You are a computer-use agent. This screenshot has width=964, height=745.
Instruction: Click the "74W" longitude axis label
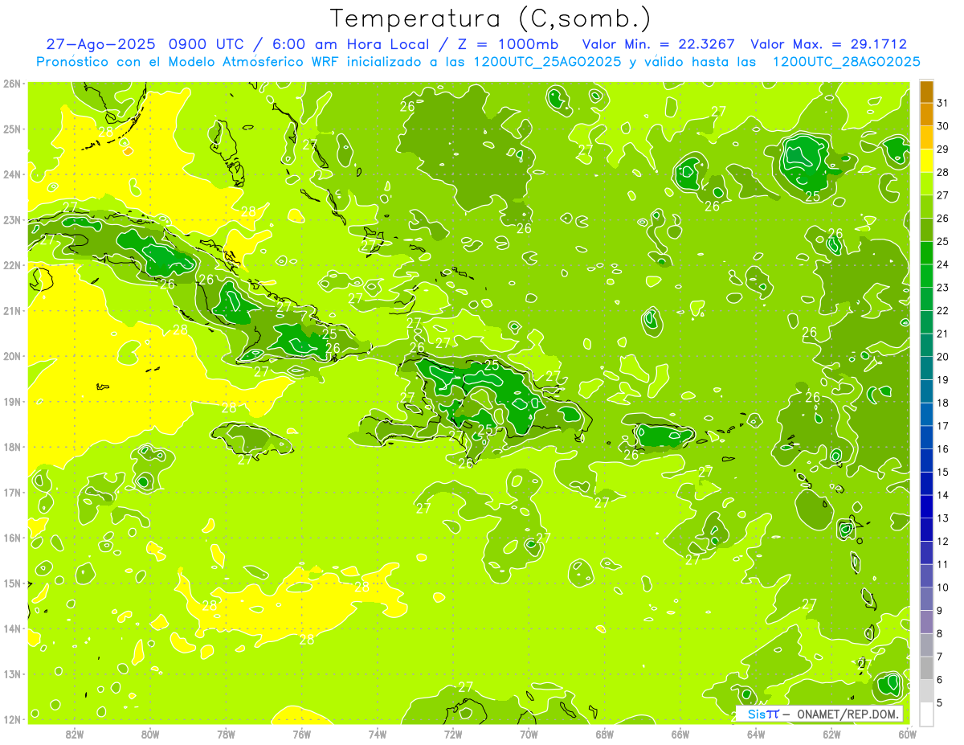click(377, 733)
